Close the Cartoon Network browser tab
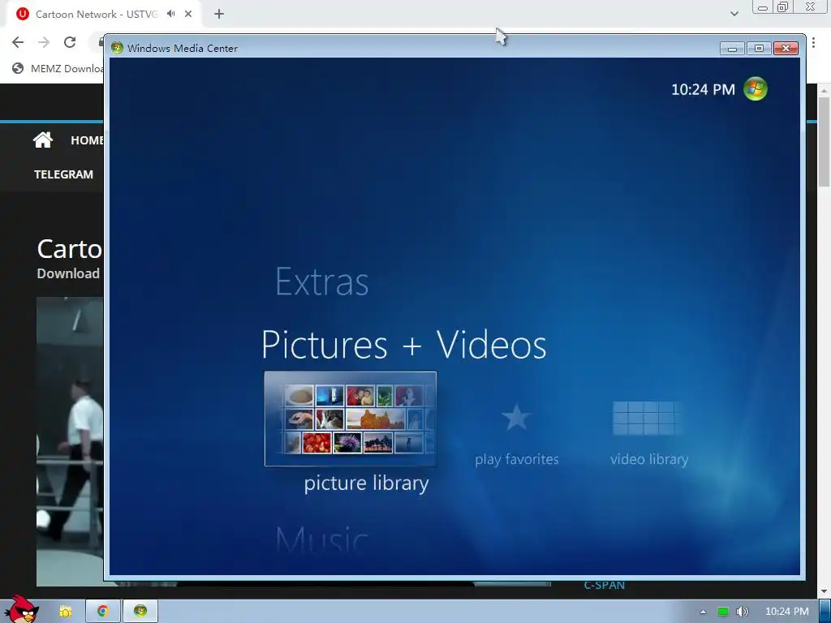Viewport: 831px width, 623px height. [188, 15]
